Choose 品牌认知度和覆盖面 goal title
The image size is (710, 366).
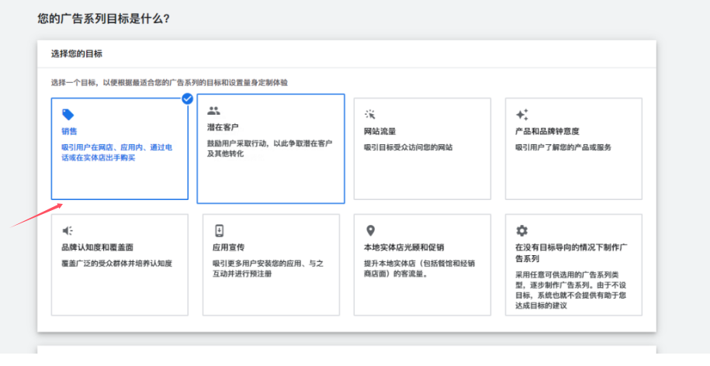[x=97, y=247]
